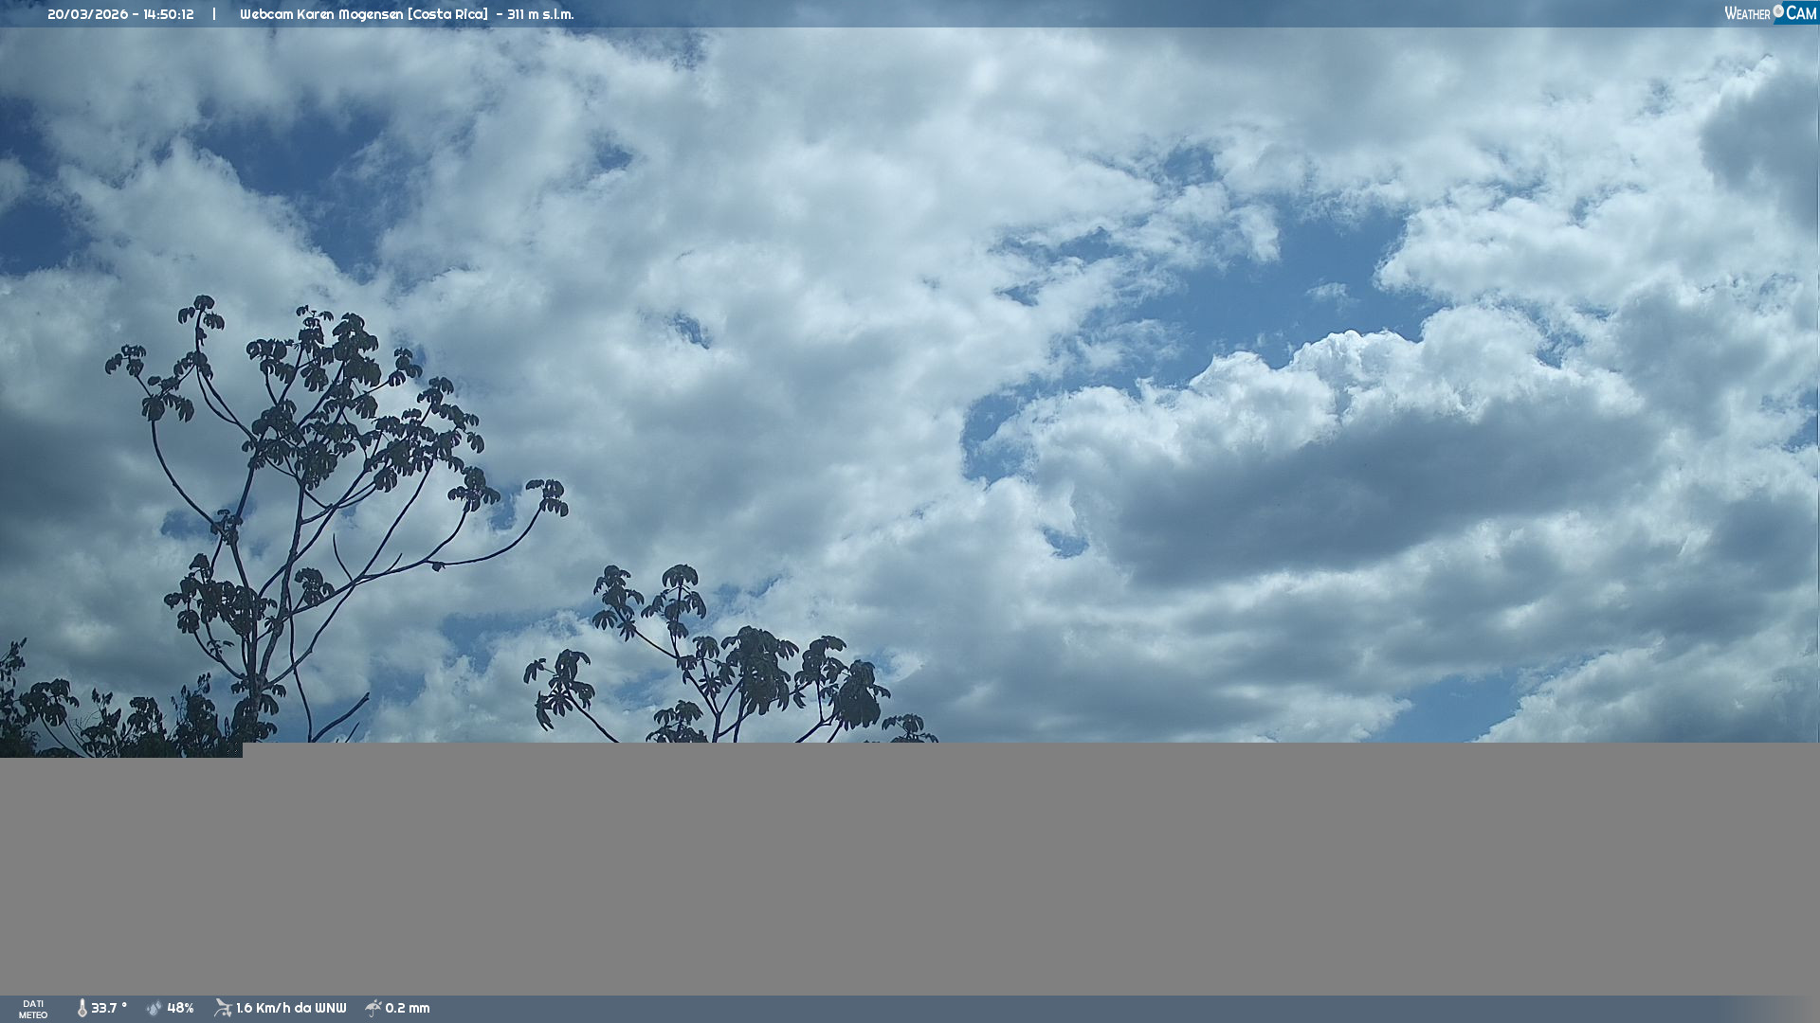The image size is (1820, 1023).
Task: Click the 1.6 Km/h da WNW wind reading
Action: coord(291,1009)
